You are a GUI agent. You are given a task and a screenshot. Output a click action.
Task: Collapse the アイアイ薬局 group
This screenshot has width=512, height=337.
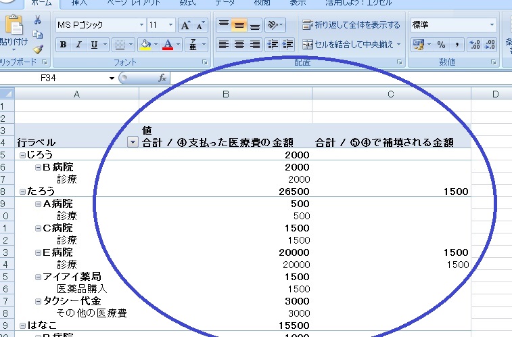pyautogui.click(x=38, y=277)
